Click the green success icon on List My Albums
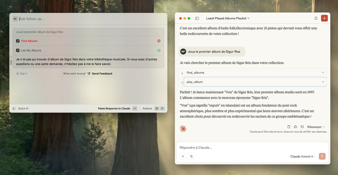This screenshot has height=175, width=338. (x=159, y=50)
